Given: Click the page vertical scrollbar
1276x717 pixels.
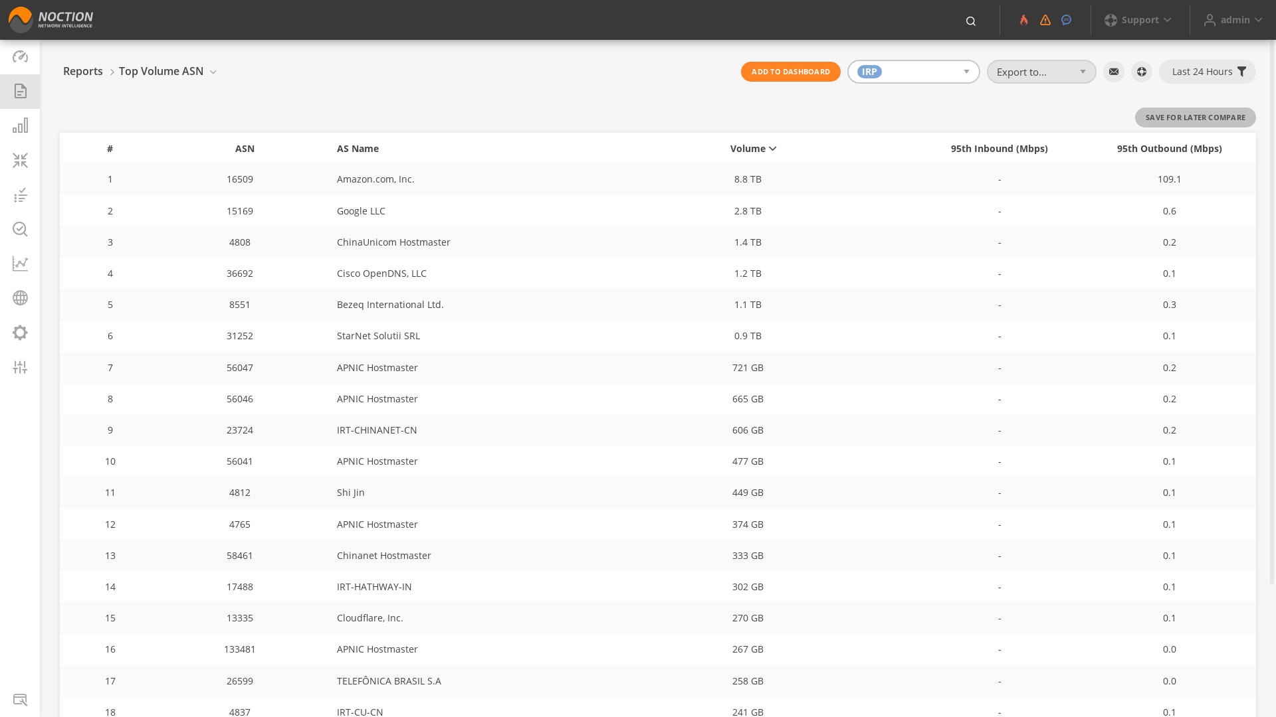Looking at the screenshot, I should pyautogui.click(x=1272, y=312).
